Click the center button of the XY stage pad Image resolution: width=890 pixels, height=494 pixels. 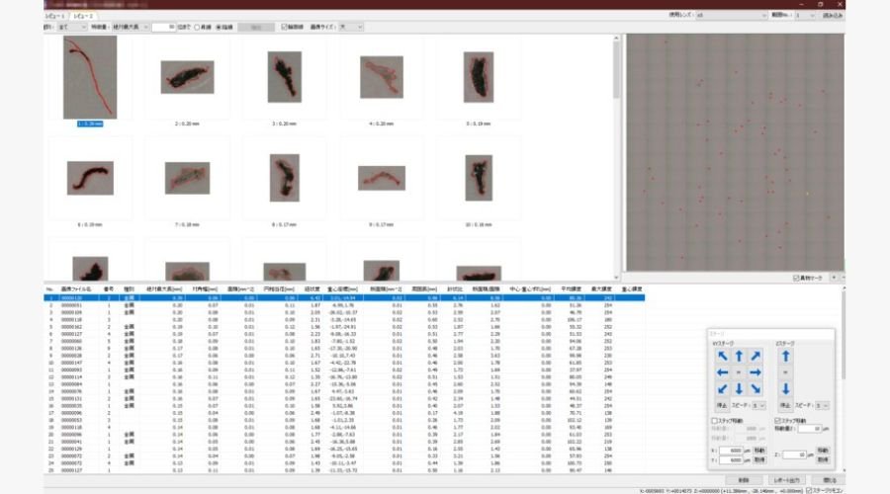click(739, 372)
